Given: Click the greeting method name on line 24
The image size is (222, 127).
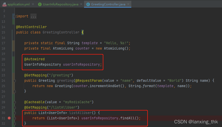Looking at the screenshot, I should click(x=65, y=81).
